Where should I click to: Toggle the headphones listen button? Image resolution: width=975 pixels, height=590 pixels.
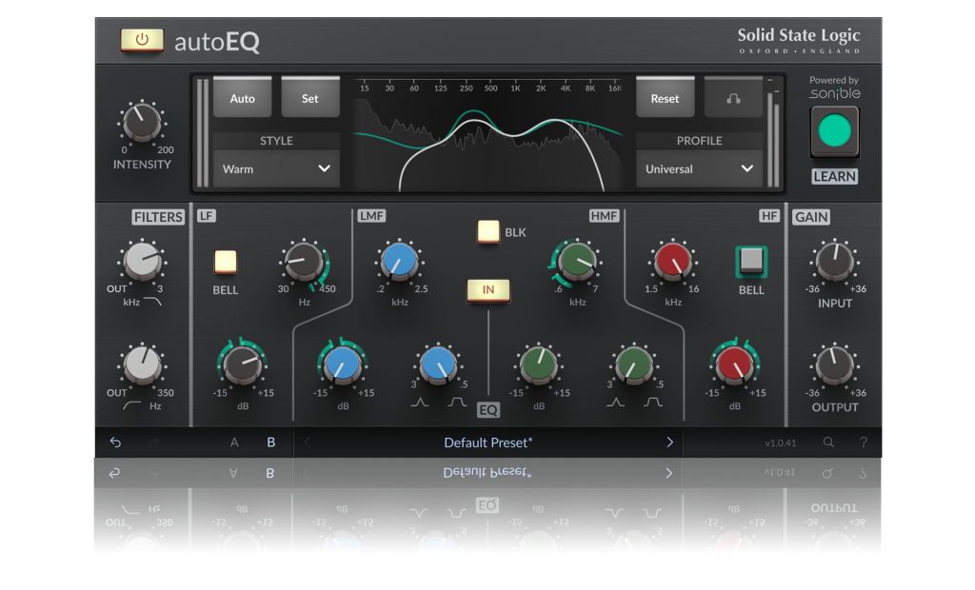[733, 98]
